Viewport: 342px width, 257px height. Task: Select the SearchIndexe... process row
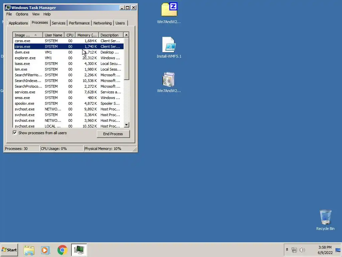[68, 81]
